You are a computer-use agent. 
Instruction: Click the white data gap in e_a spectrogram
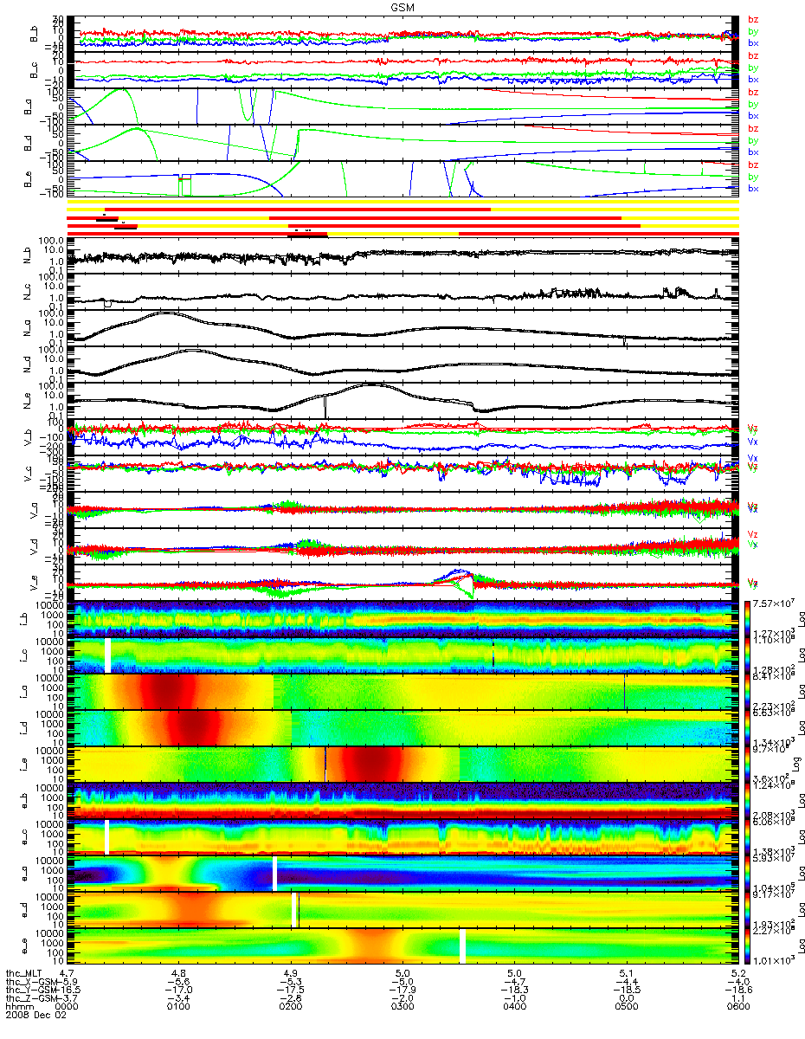[274, 873]
